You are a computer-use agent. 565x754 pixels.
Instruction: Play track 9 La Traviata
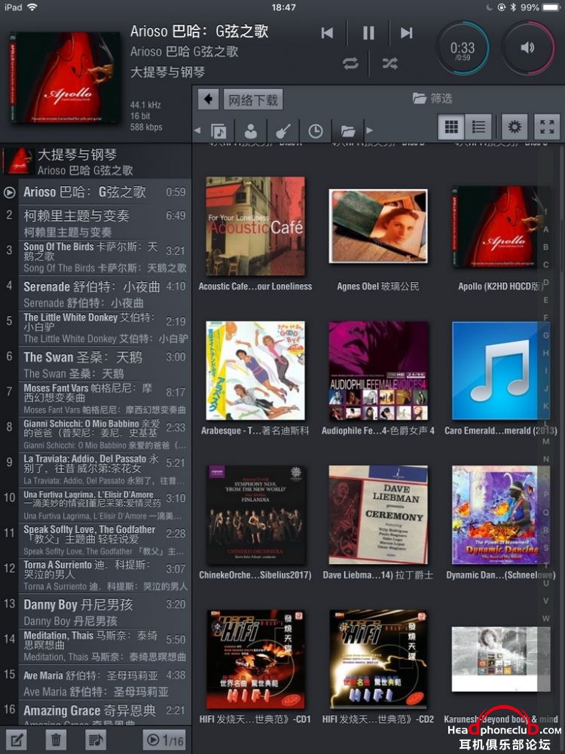coord(95,470)
